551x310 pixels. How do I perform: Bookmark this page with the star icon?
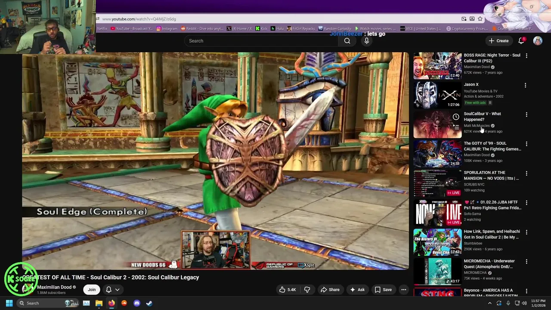click(x=480, y=19)
